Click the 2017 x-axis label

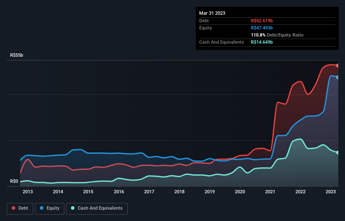pyautogui.click(x=149, y=192)
